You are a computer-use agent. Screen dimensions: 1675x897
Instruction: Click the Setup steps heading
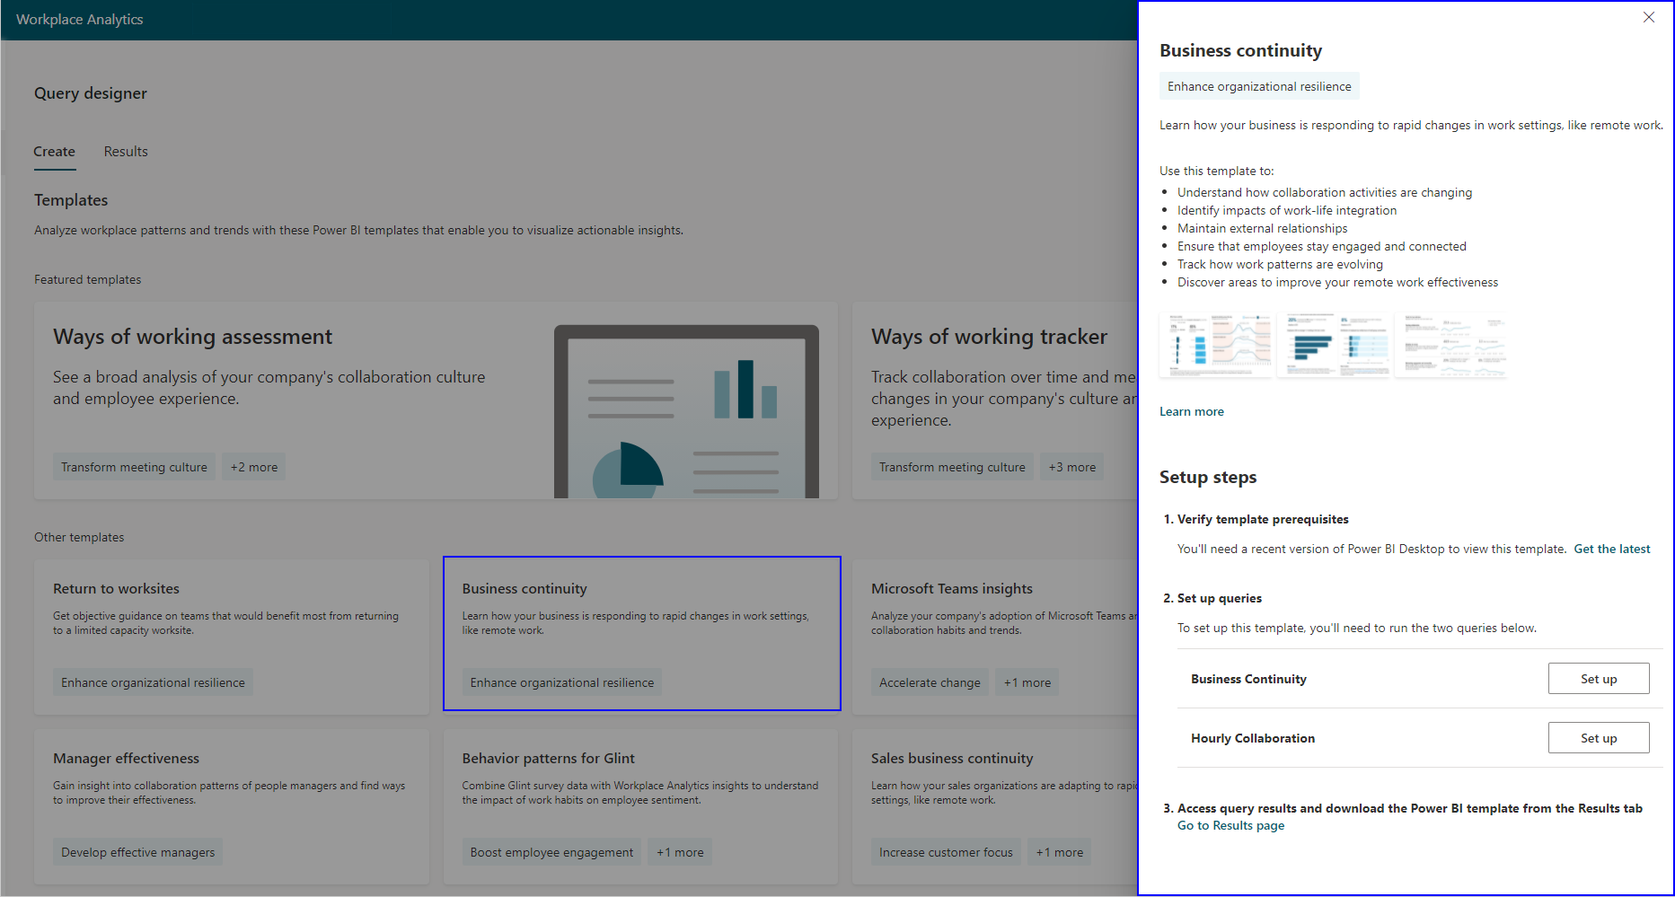[x=1208, y=478]
